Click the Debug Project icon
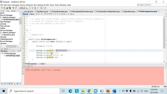This screenshot has width=167, height=94. (x=41, y=8)
